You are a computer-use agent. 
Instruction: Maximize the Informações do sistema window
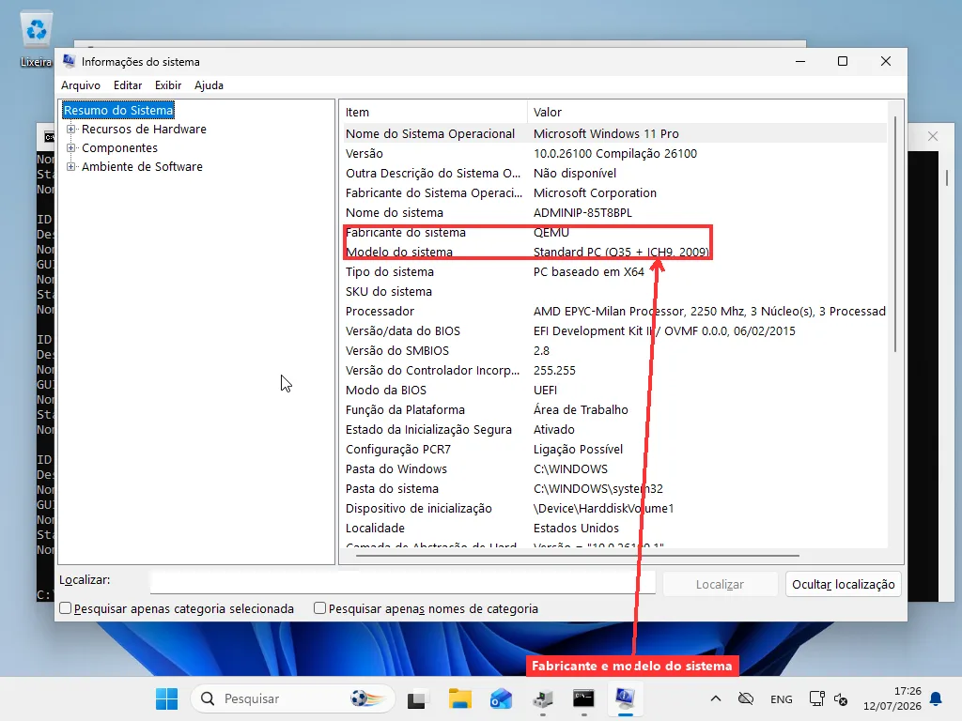843,61
